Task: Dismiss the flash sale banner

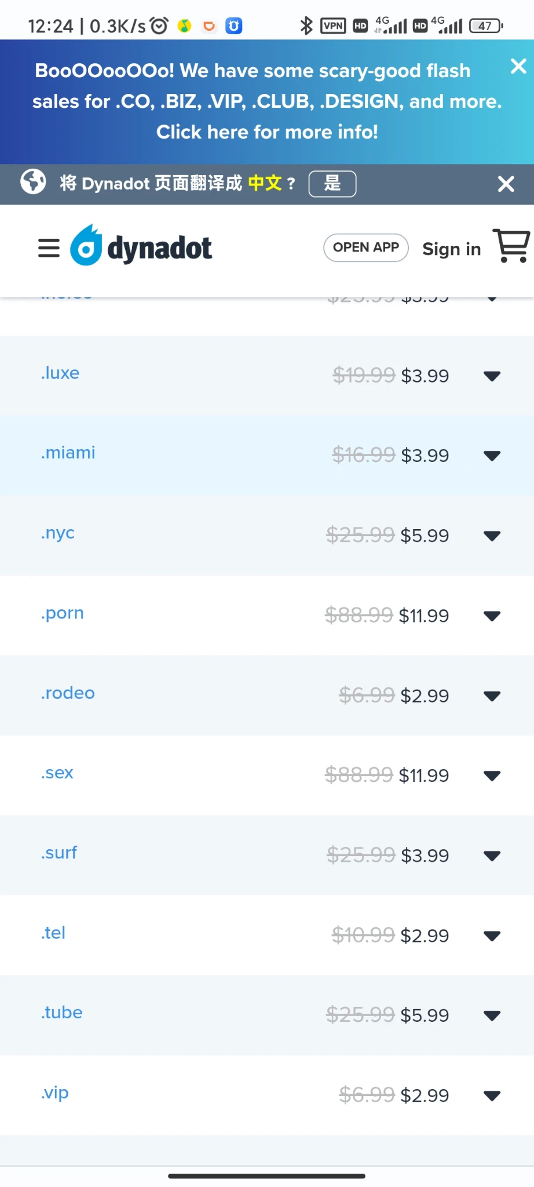Action: (x=518, y=66)
